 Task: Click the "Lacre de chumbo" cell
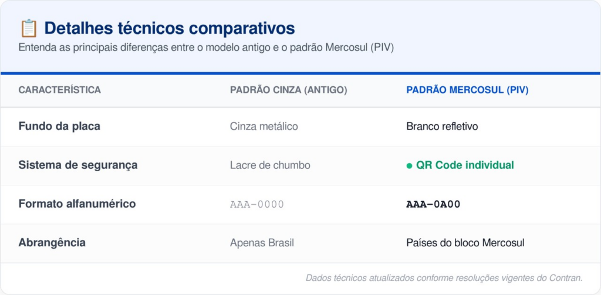[270, 165]
